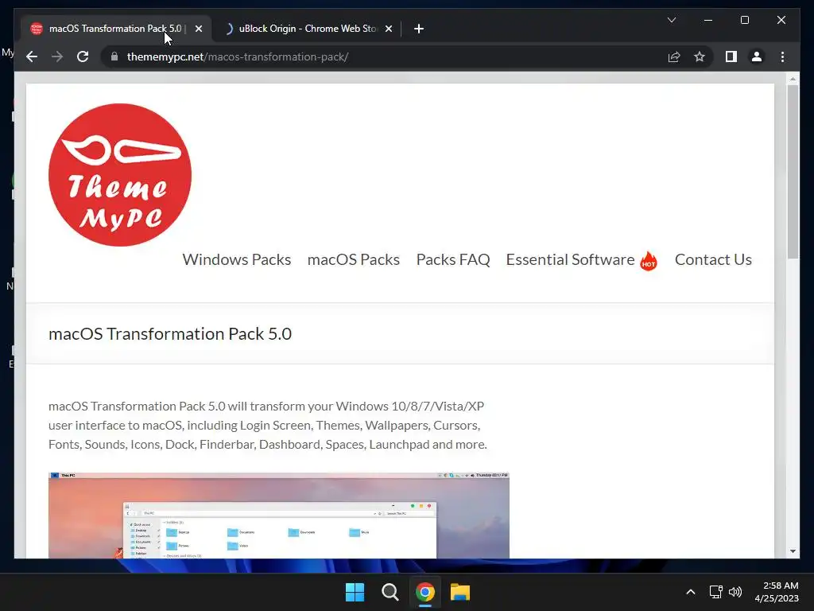Open network status from system tray
This screenshot has width=814, height=611.
(716, 592)
